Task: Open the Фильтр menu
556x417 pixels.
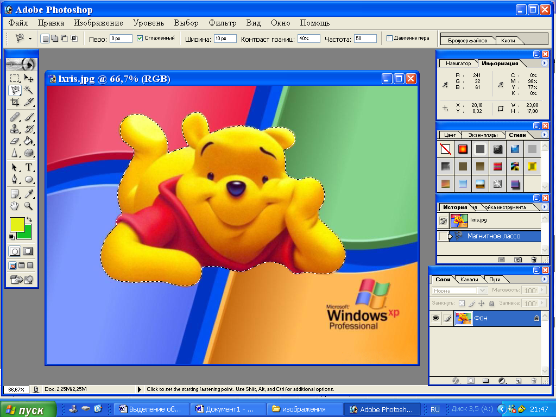Action: coord(222,23)
